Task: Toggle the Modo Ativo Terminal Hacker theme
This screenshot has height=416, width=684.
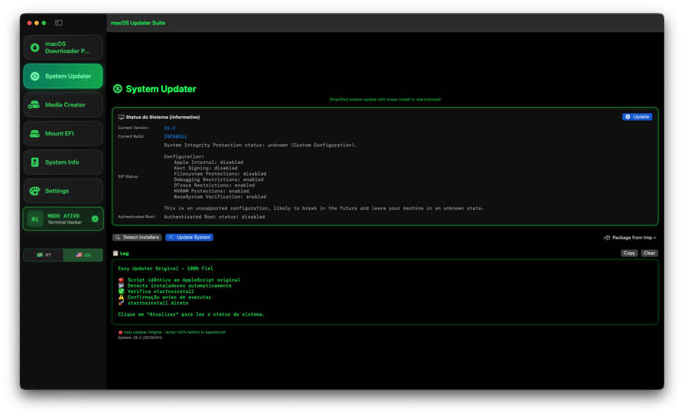Action: [63, 219]
